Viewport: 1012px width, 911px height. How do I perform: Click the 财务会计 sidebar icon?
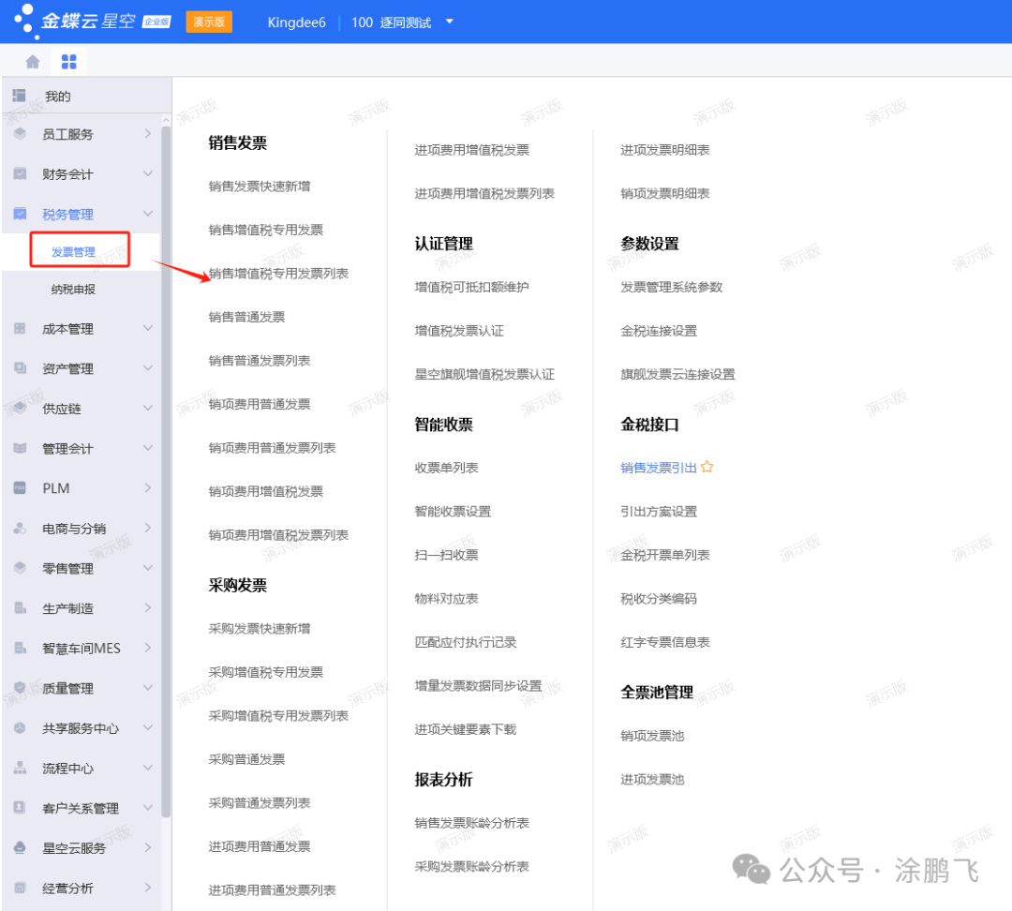coord(20,174)
